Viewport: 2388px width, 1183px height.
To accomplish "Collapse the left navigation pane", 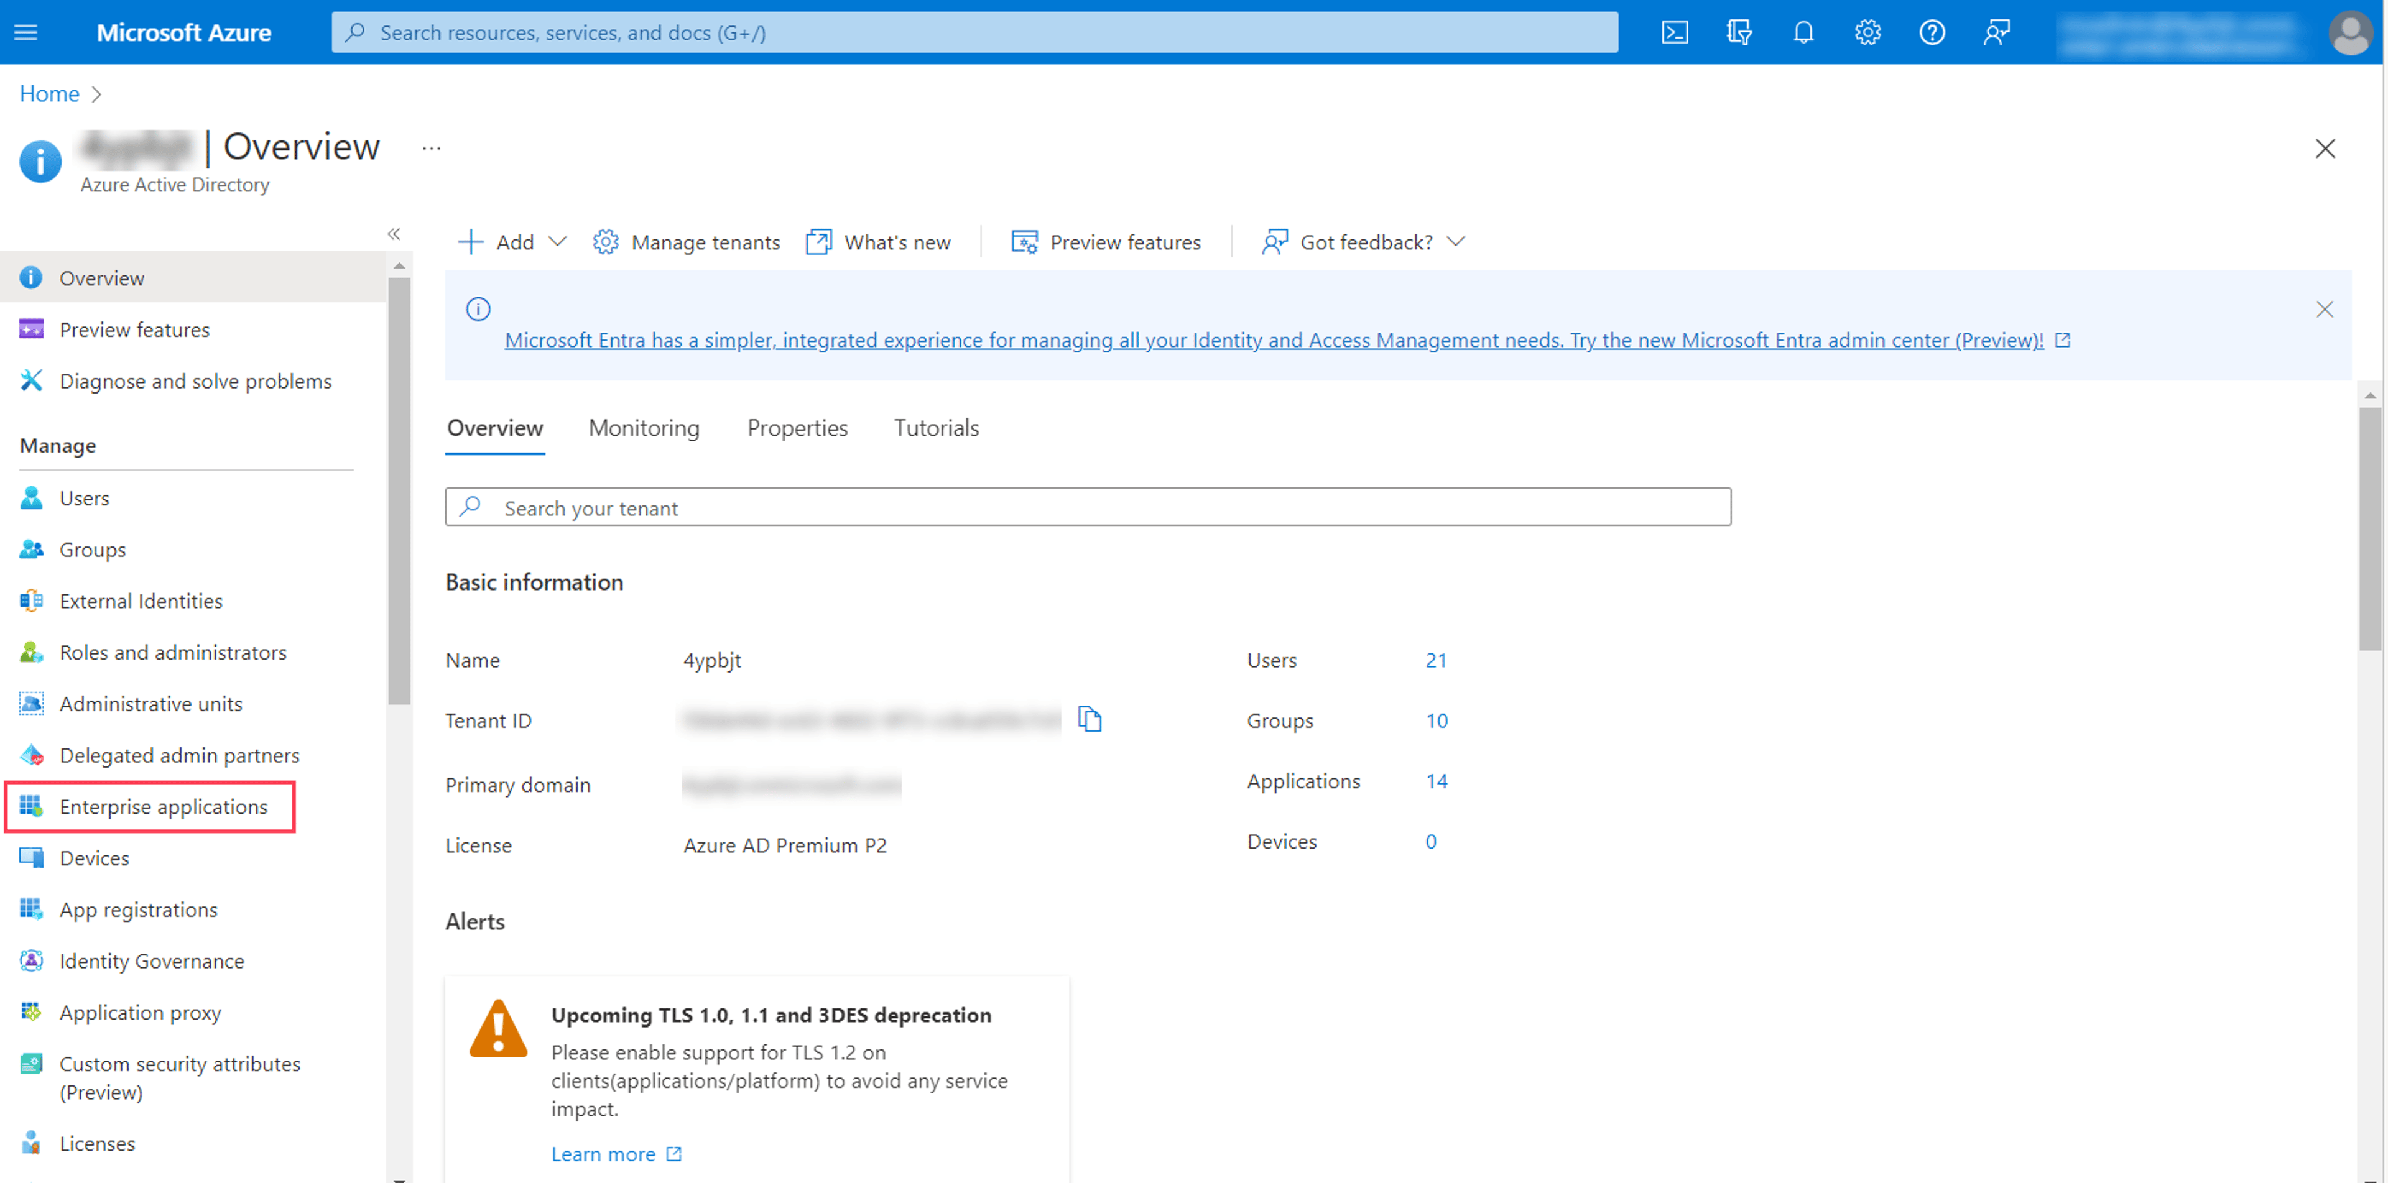I will coord(394,234).
